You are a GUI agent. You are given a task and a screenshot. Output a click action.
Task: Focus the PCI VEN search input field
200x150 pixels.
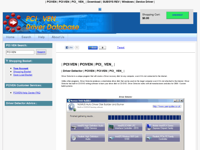click(x=20, y=52)
